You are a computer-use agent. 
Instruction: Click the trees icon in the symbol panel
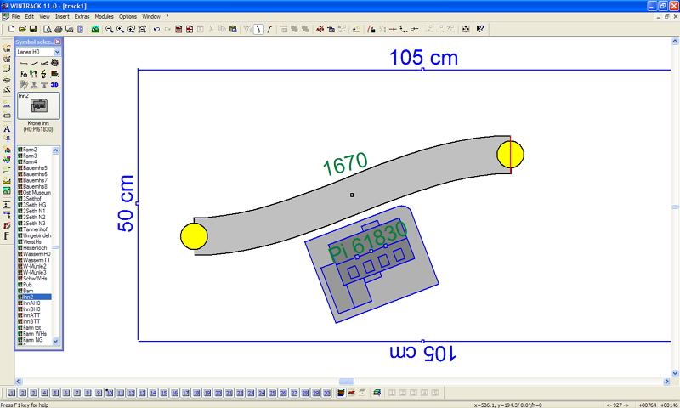click(x=34, y=74)
